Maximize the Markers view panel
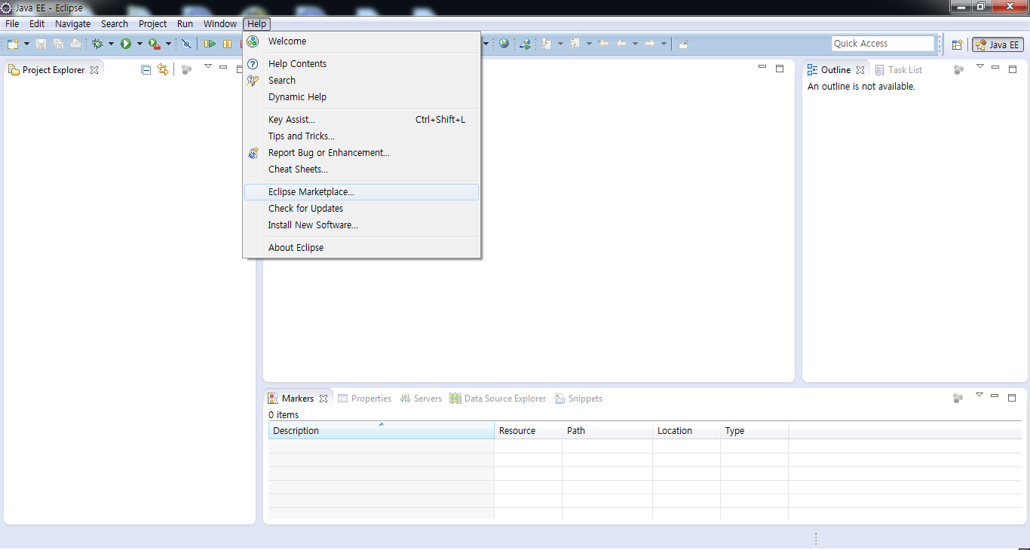This screenshot has height=550, width=1030. tap(1012, 397)
